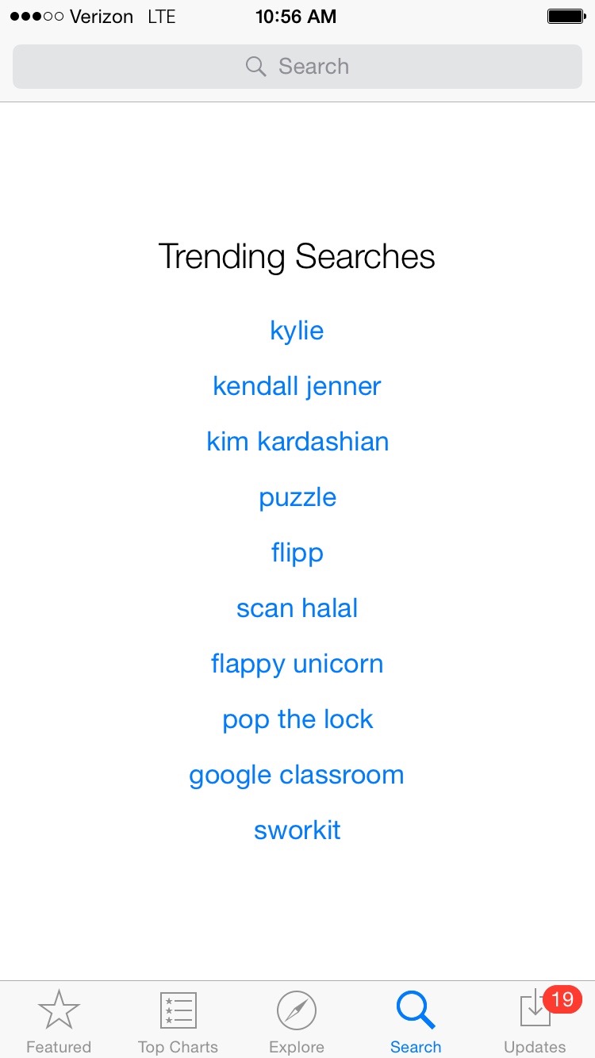
Task: Choose "flappy unicorn" from trending searches
Action: pos(297,664)
